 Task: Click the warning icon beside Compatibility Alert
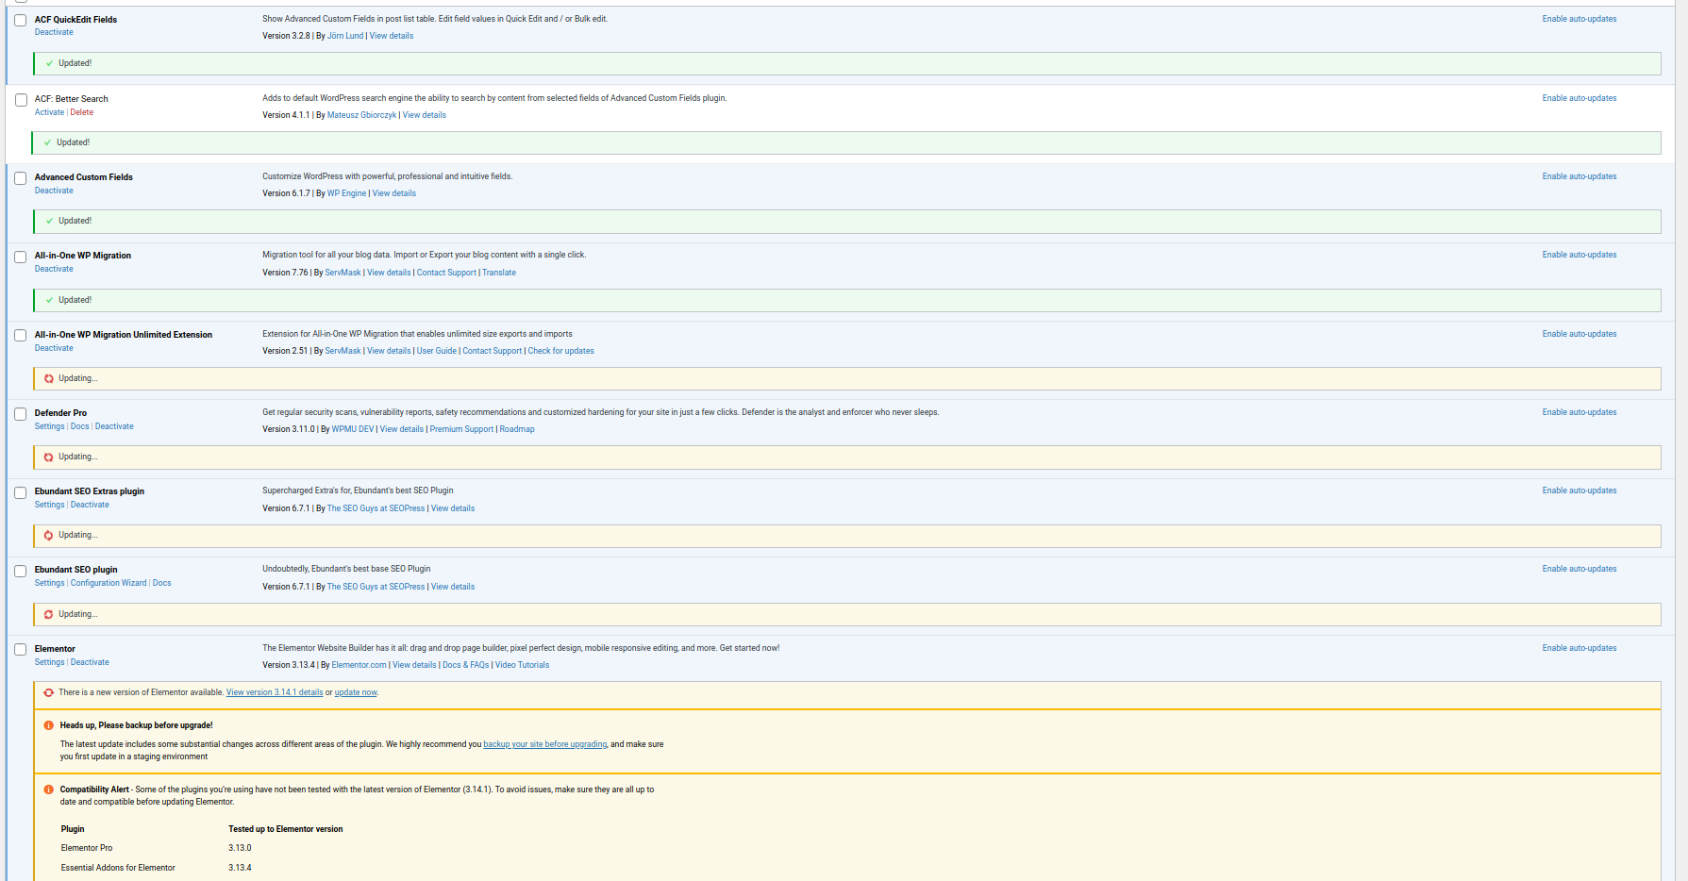coord(49,790)
